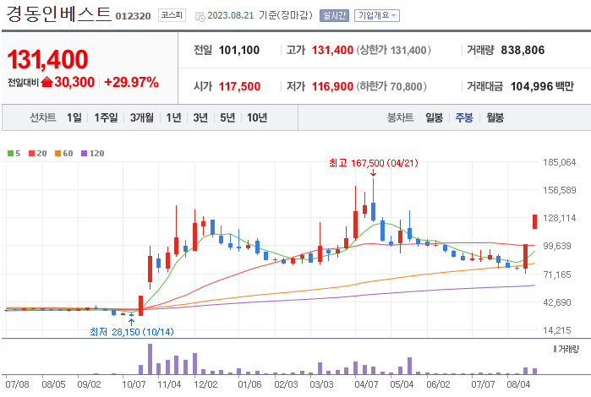Click the calendar clock icon beside date
This screenshot has height=397, width=591.
tap(200, 16)
